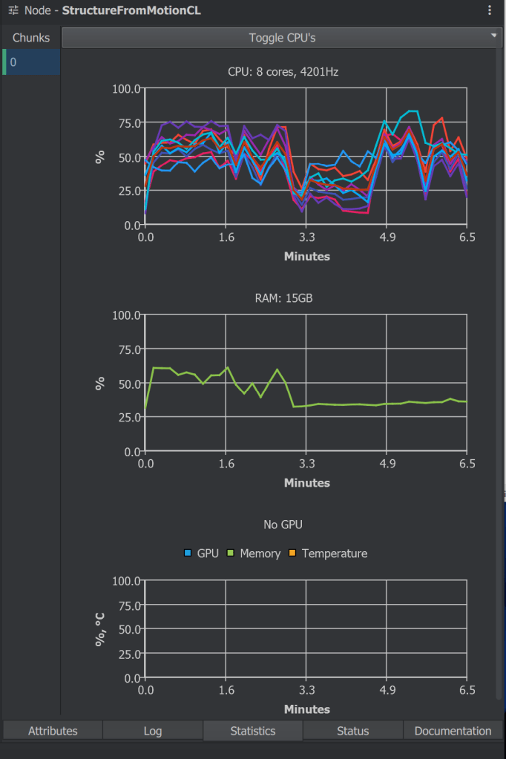Open the three-dot menu in the Node header
Screen dimensions: 506x759
coord(489,10)
